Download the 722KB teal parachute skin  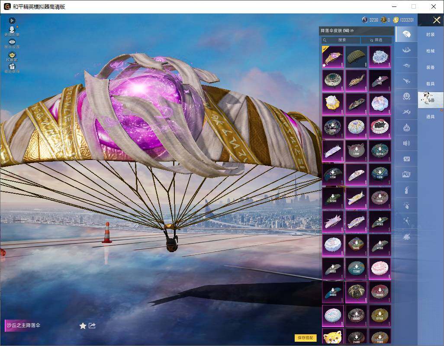(356, 268)
